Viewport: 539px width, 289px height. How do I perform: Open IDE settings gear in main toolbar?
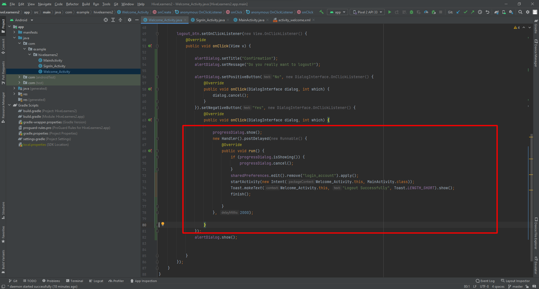tap(528, 12)
